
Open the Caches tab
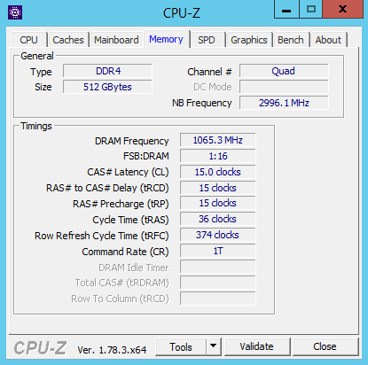click(68, 40)
